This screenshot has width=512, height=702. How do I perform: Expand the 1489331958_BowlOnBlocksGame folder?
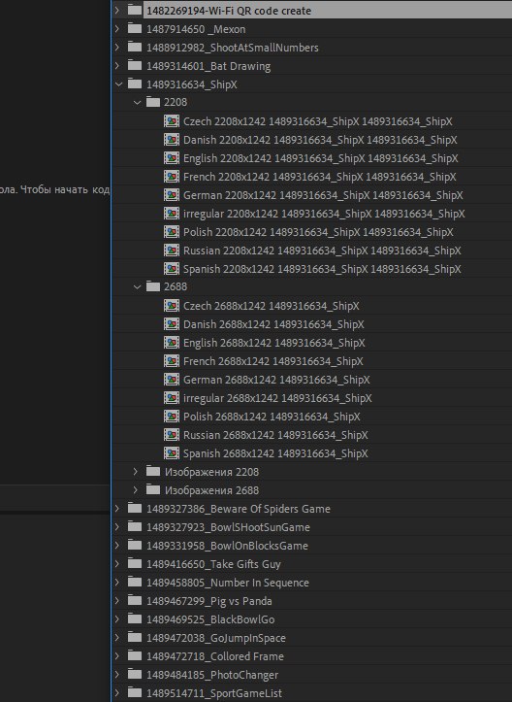point(117,546)
